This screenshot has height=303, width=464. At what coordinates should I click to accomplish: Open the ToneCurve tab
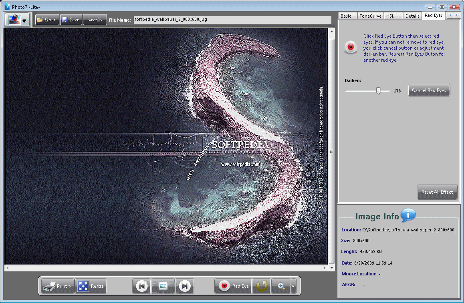(x=370, y=16)
